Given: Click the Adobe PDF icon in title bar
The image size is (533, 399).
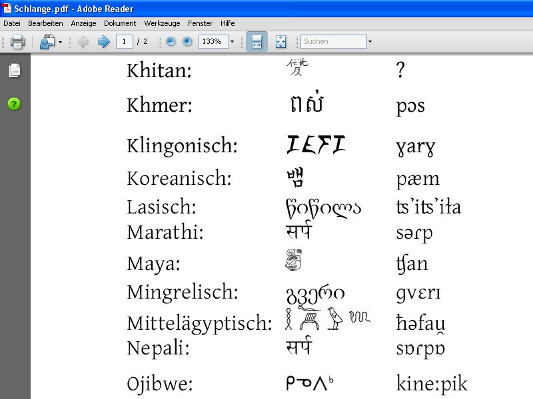Looking at the screenshot, I should (7, 8).
